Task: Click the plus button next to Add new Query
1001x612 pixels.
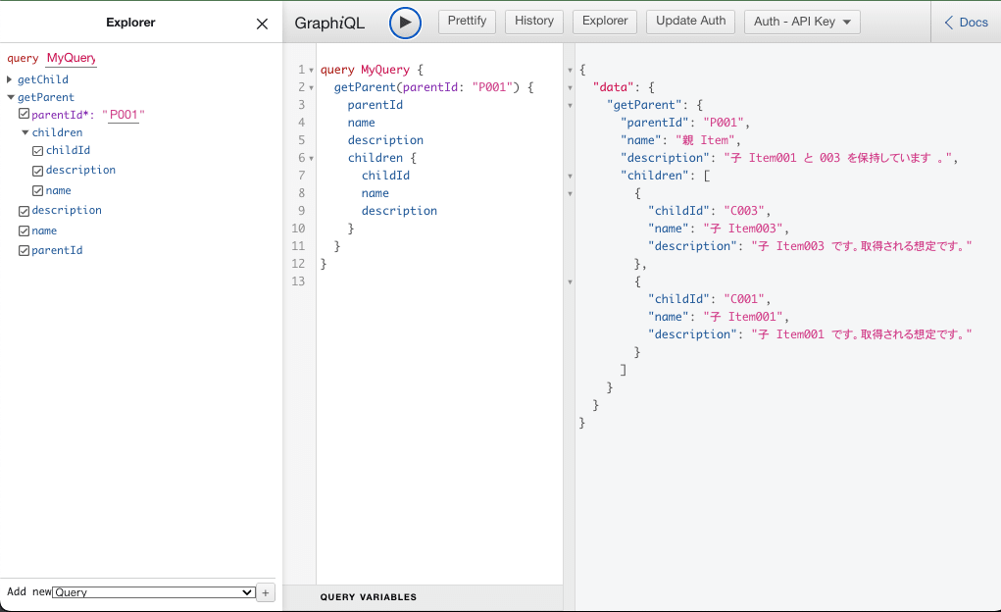Action: (x=266, y=592)
